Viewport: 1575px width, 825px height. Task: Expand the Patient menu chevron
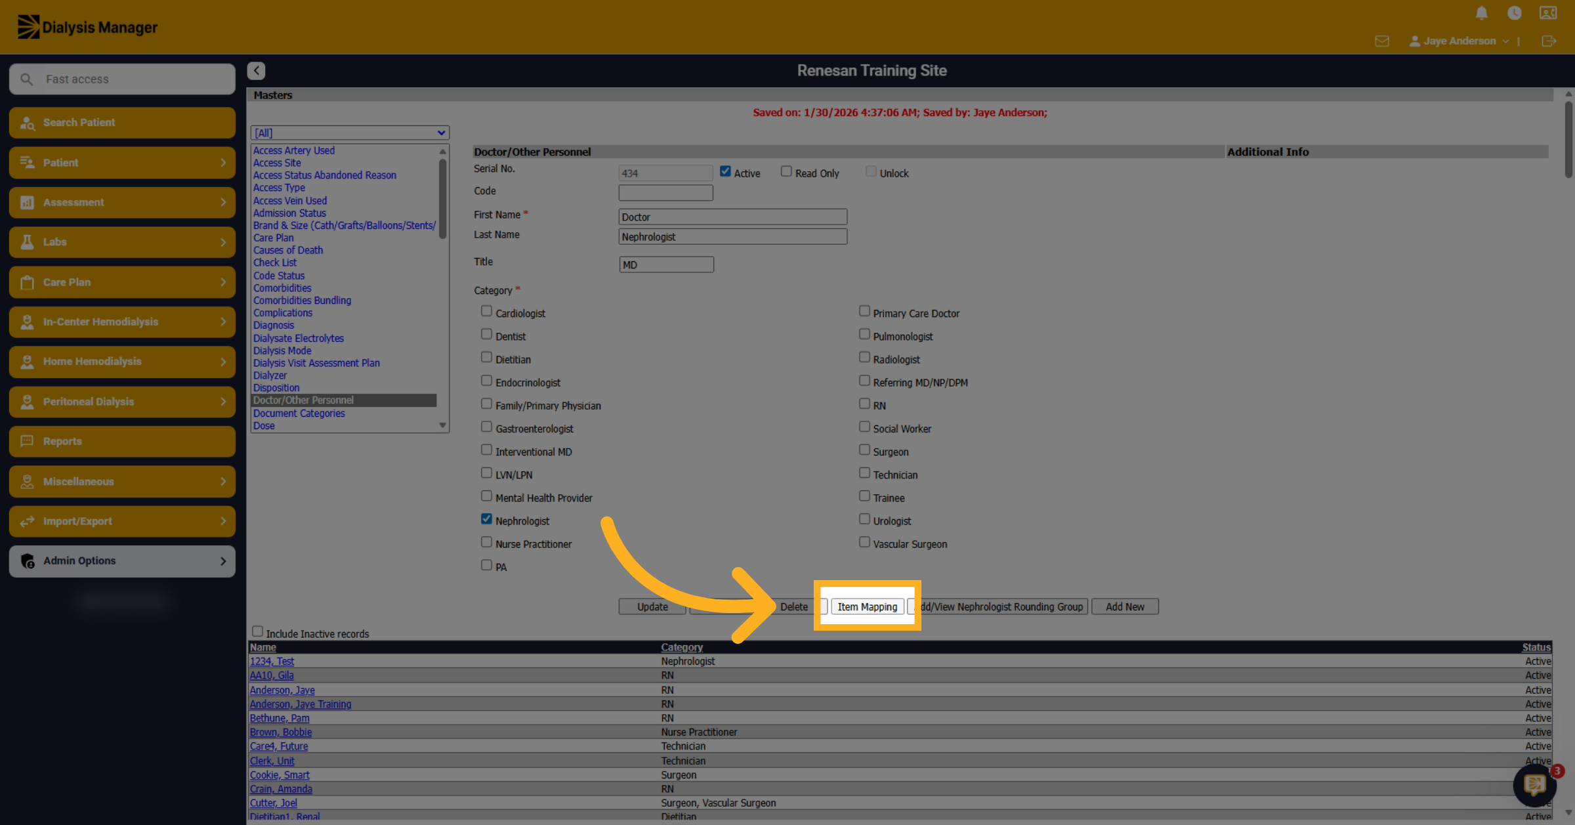coord(223,163)
